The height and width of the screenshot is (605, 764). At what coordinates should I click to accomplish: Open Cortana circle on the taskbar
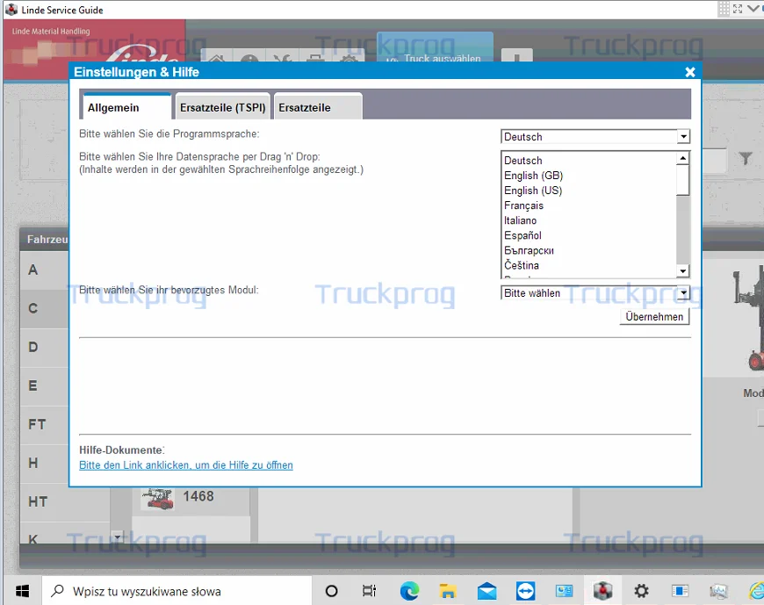tap(331, 591)
